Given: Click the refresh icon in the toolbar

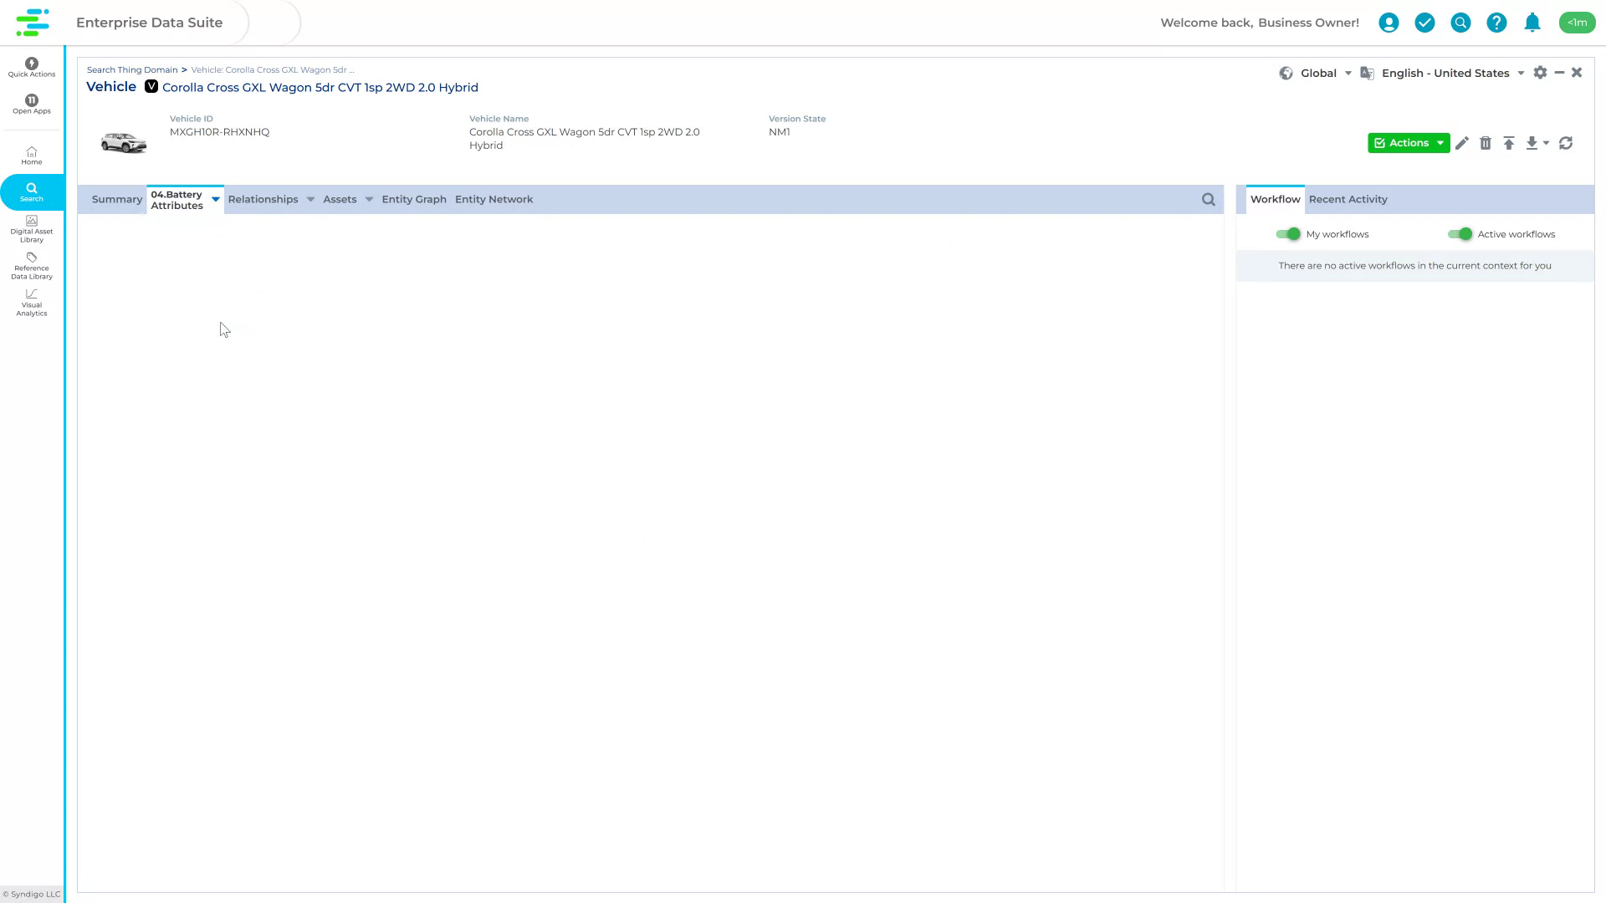Looking at the screenshot, I should coord(1567,143).
